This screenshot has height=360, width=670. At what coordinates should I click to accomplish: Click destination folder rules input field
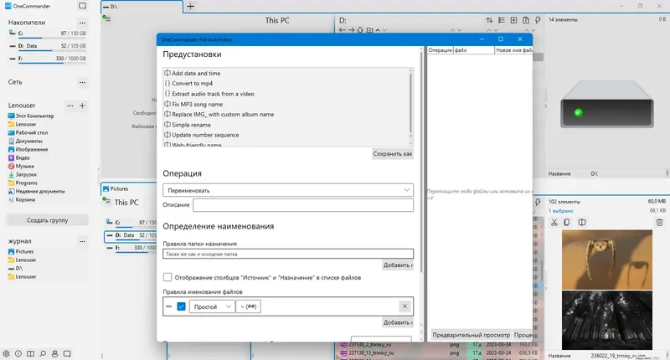pos(288,254)
